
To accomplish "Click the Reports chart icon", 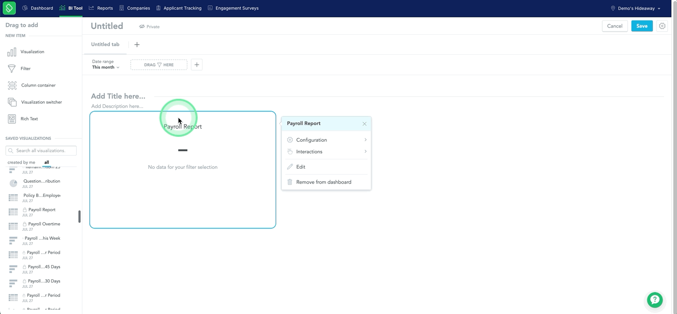I will tap(91, 8).
